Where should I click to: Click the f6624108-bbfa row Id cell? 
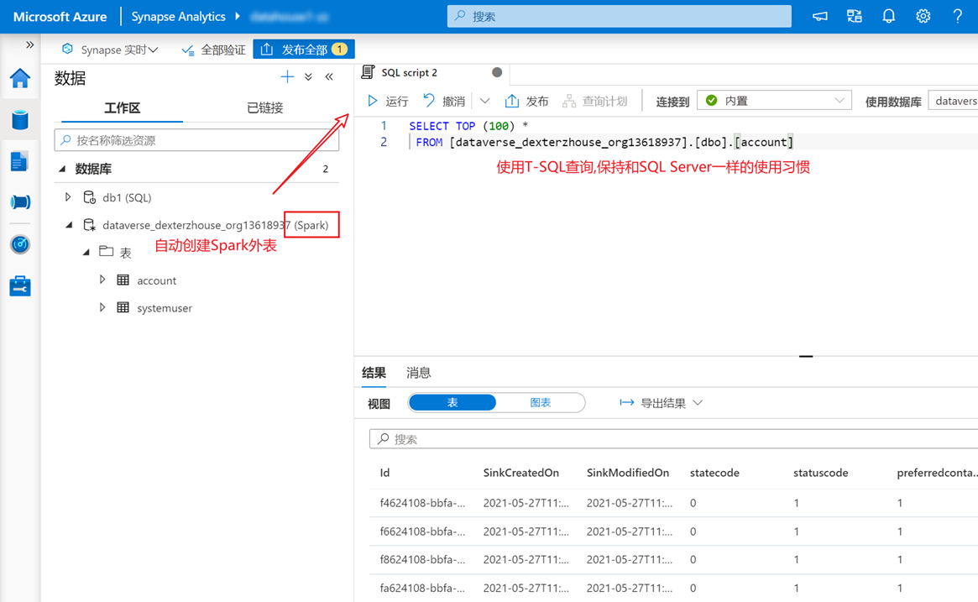click(422, 531)
